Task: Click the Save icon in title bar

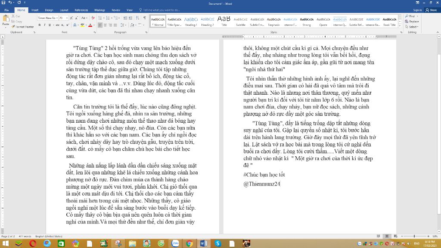Action: click(3, 3)
